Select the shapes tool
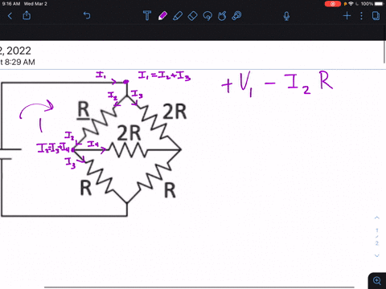 pyautogui.click(x=222, y=16)
